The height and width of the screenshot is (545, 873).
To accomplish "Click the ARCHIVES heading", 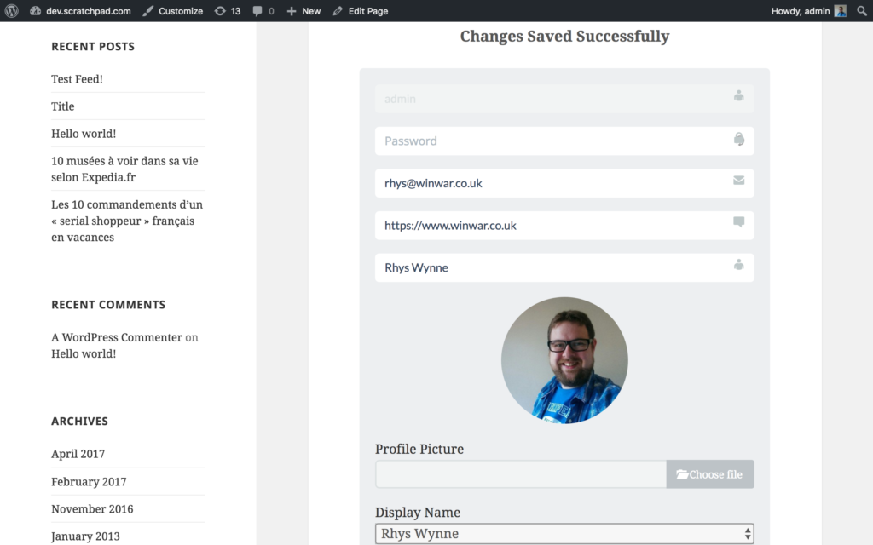I will coord(79,421).
